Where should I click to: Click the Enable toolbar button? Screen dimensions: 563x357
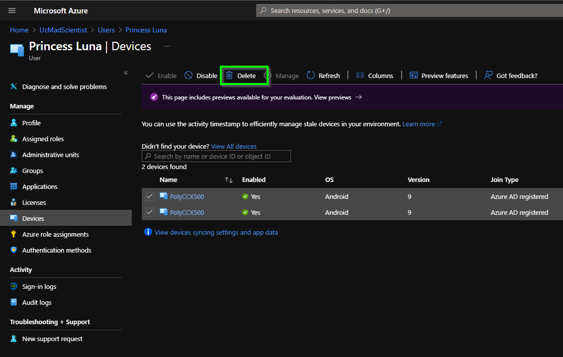coord(161,76)
